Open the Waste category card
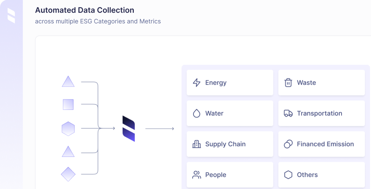 click(x=321, y=83)
